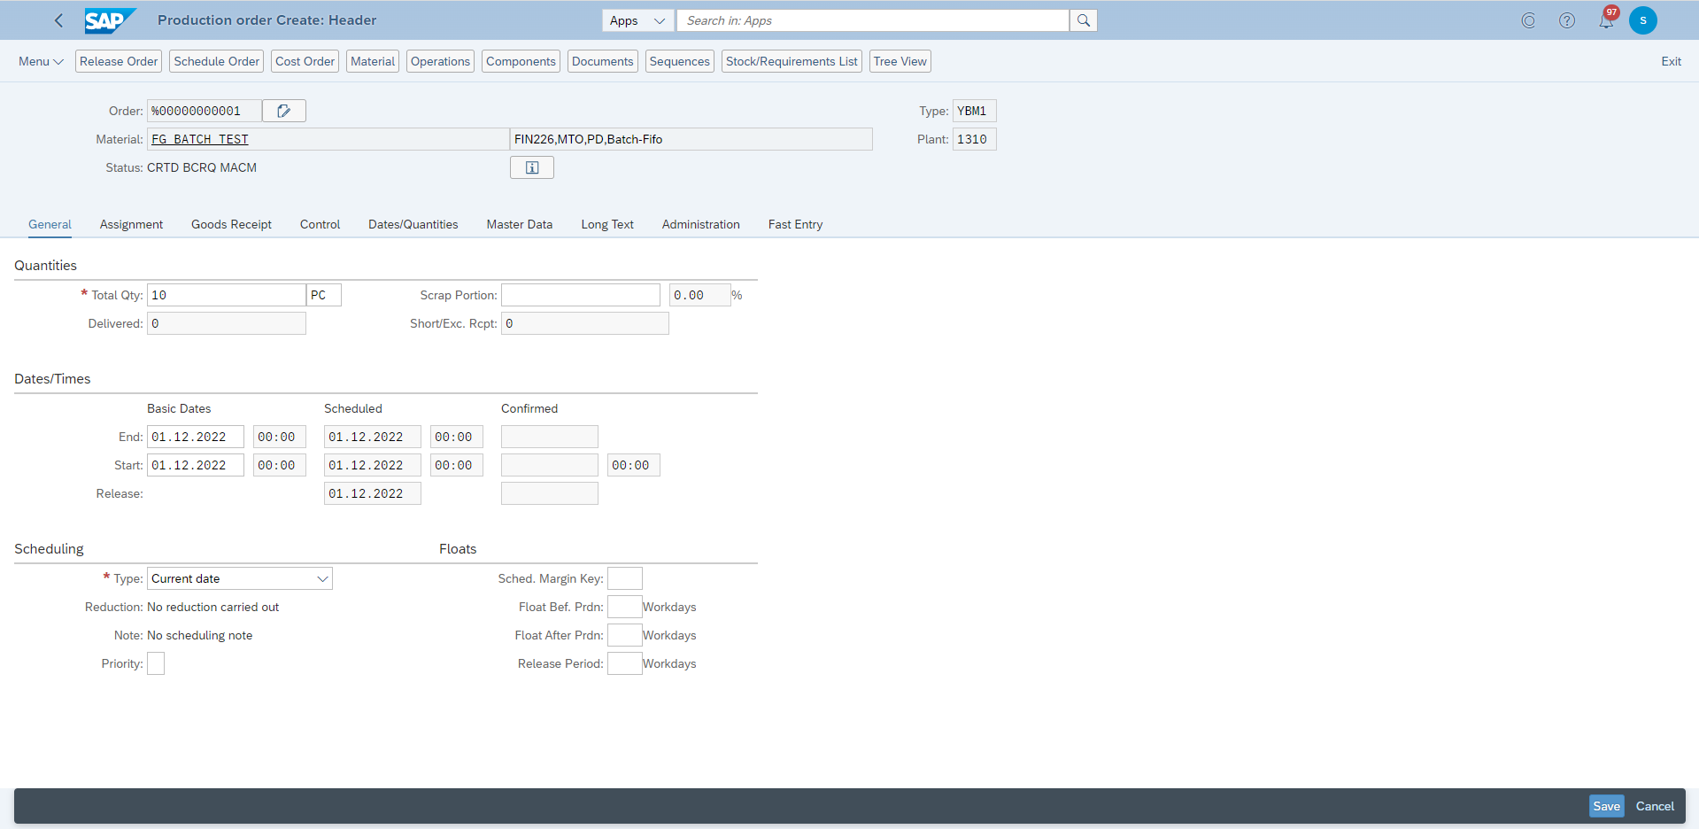Open the FG_BATCH_TEST material link
This screenshot has width=1699, height=829.
pyautogui.click(x=200, y=139)
